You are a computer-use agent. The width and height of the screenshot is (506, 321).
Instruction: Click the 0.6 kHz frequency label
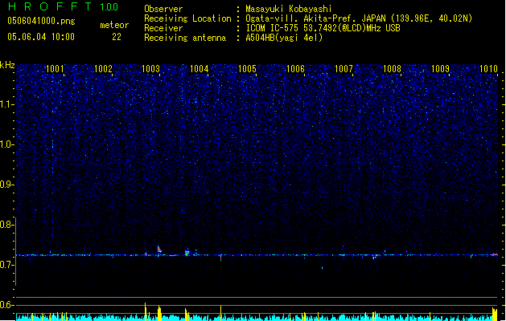coord(6,305)
